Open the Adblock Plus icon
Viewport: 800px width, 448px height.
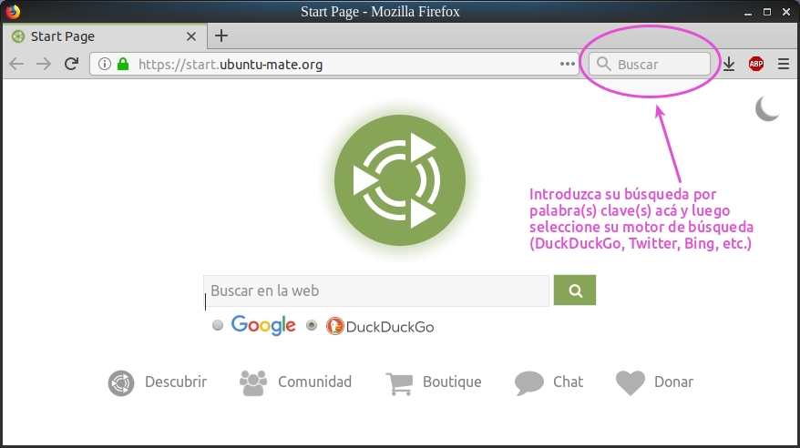756,64
